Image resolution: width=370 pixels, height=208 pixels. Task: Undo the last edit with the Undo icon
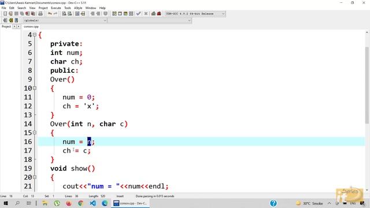(50, 14)
